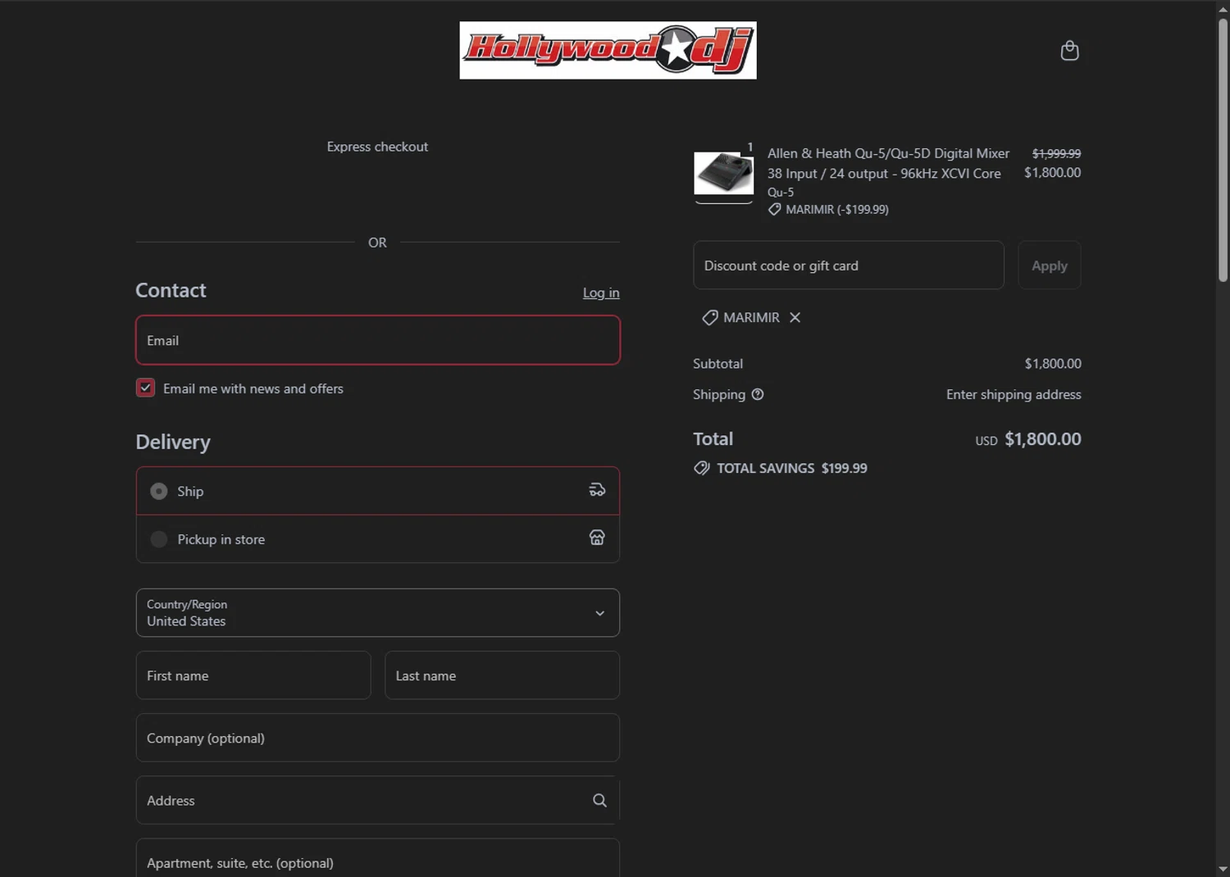Click the shipping truck icon in Ship row
This screenshot has height=877, width=1230.
(597, 490)
